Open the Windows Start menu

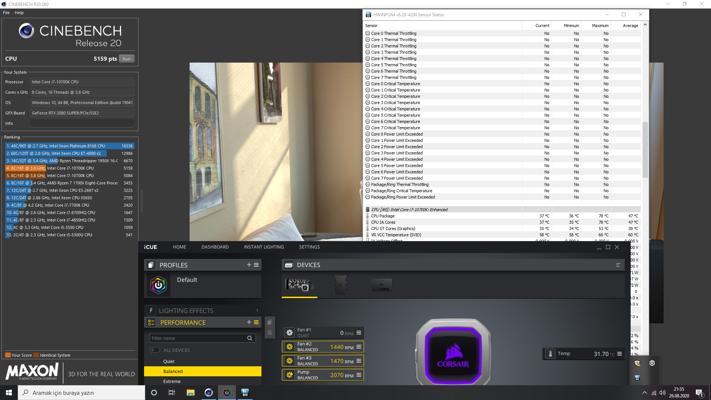pyautogui.click(x=9, y=393)
